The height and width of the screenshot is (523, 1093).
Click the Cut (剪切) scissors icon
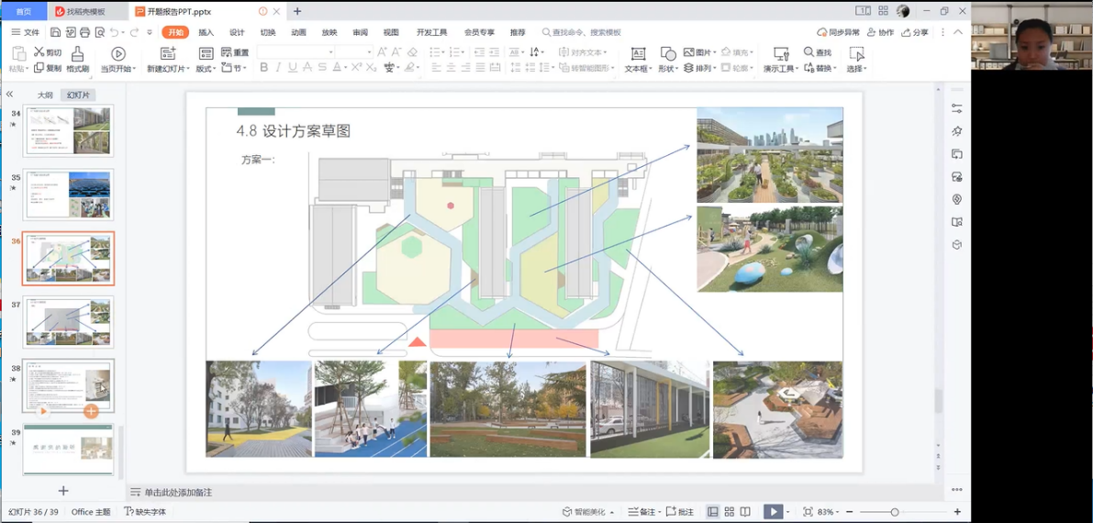pyautogui.click(x=39, y=52)
